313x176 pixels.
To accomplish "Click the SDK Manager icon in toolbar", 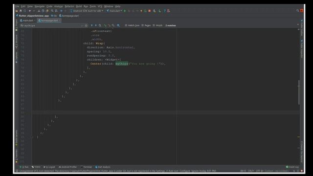I will point(159,11).
